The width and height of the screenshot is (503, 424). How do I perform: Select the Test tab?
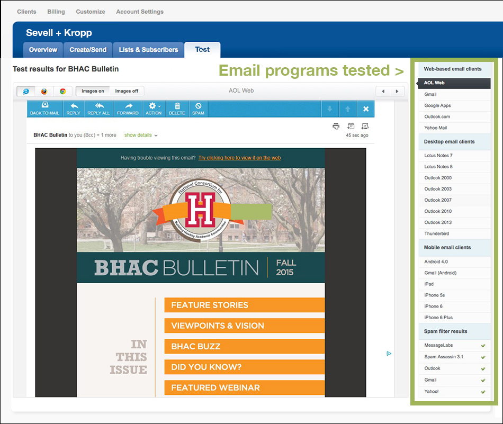202,50
